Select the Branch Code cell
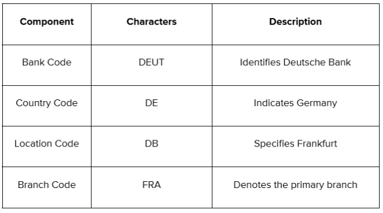Viewport: 383px width, 213px height. [47, 185]
